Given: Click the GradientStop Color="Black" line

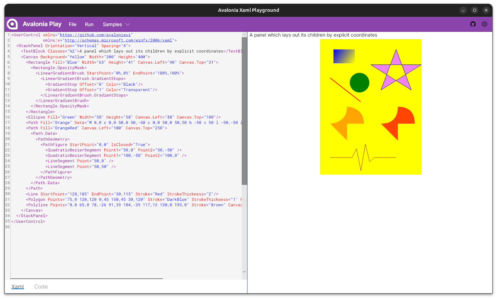Looking at the screenshot, I should point(94,84).
